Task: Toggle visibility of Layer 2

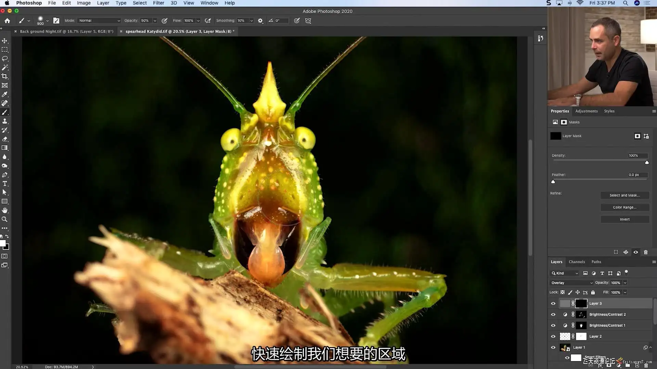Action: point(553,337)
